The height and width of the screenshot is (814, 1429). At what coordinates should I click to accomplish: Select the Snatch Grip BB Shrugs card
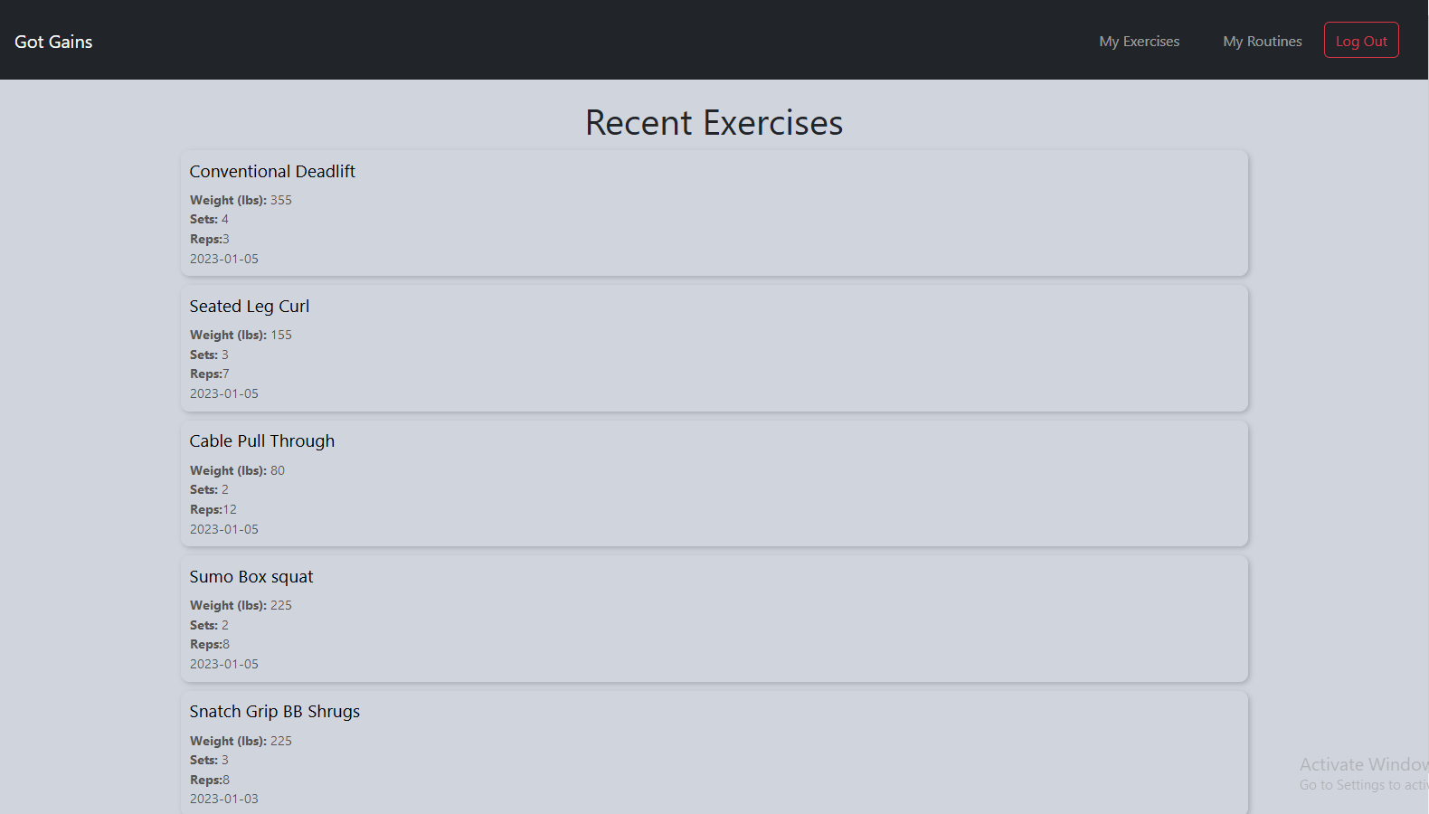pyautogui.click(x=714, y=752)
